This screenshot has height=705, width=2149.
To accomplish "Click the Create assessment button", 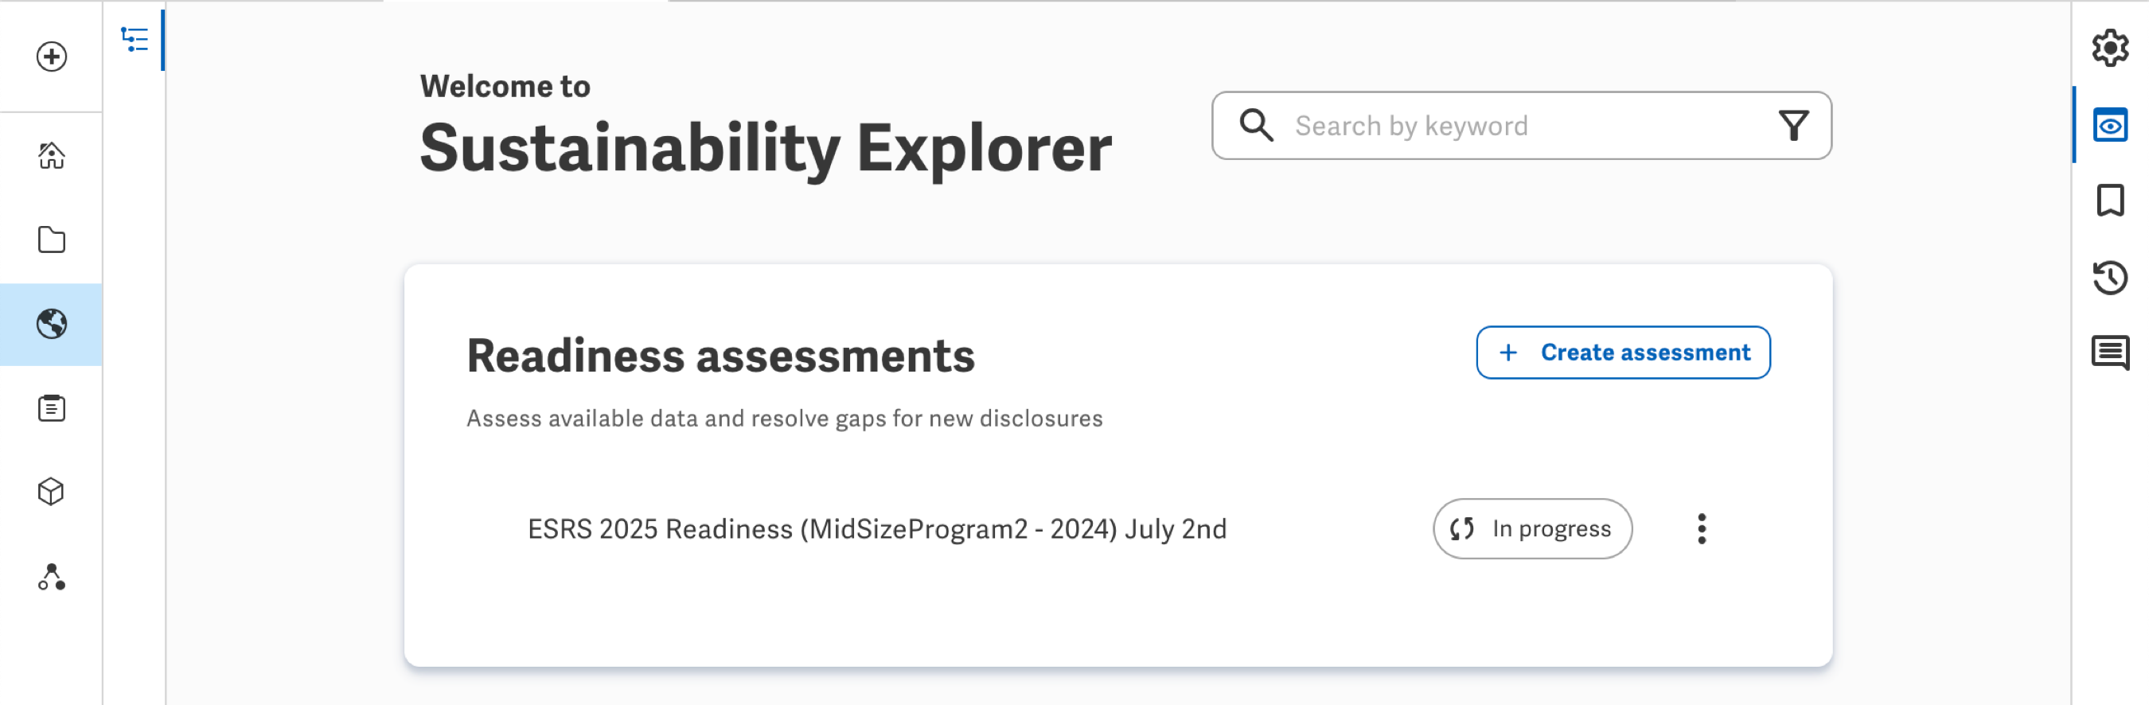I will 1623,352.
